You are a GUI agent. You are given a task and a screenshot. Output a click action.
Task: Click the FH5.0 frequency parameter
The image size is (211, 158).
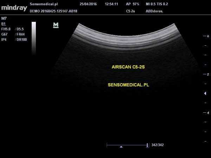pyautogui.click(x=6, y=29)
